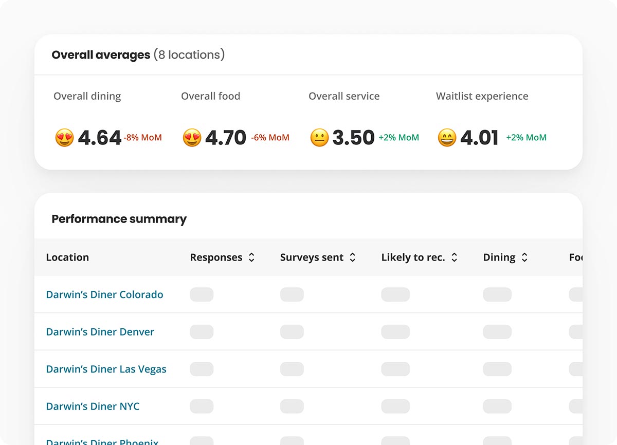617x445 pixels.
Task: Click the +2% MoM waitlist change
Action: point(526,138)
